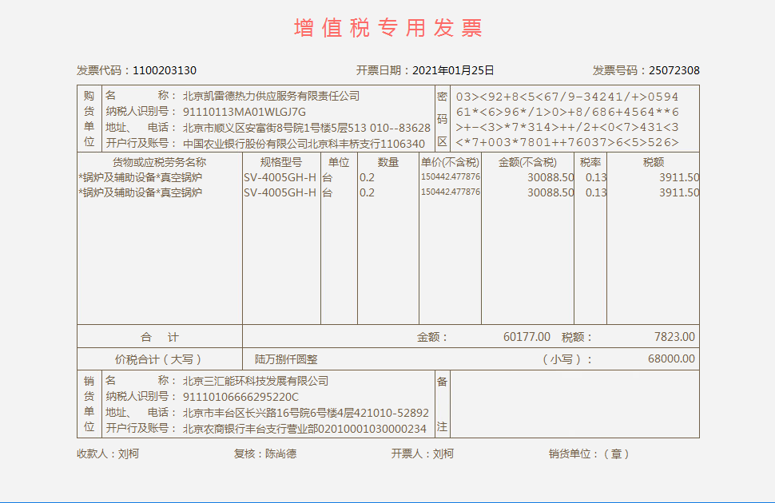Image resolution: width=775 pixels, height=503 pixels.
Task: Click second line item name *锅炉及辅助设备*真空锅炉
Action: pos(141,192)
